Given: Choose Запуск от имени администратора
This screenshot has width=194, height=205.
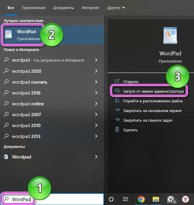Looking at the screenshot, I should [154, 91].
